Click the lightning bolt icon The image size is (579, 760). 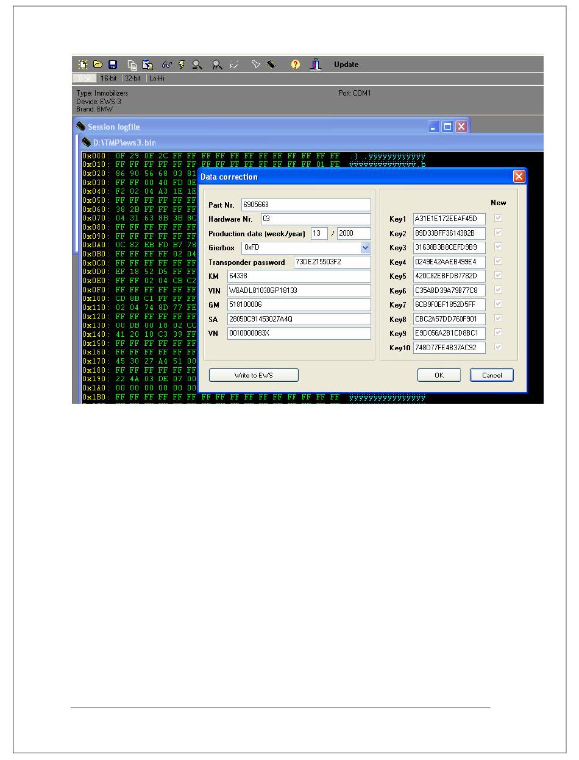[x=181, y=65]
